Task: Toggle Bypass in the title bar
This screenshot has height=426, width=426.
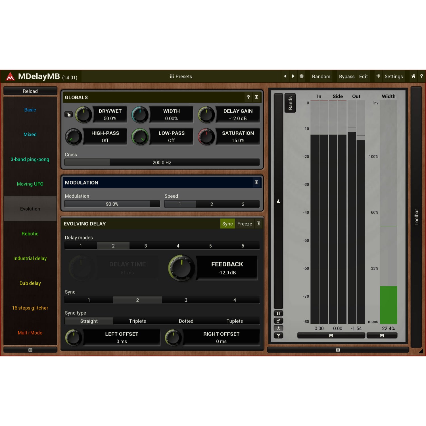Action: (347, 76)
